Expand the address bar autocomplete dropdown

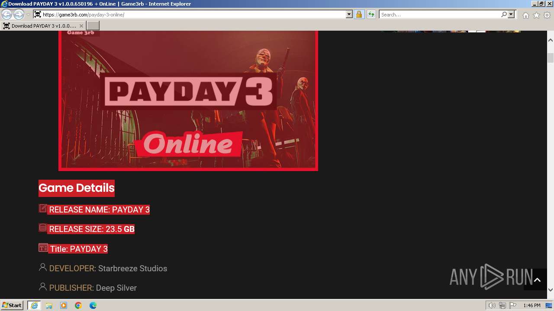click(349, 14)
